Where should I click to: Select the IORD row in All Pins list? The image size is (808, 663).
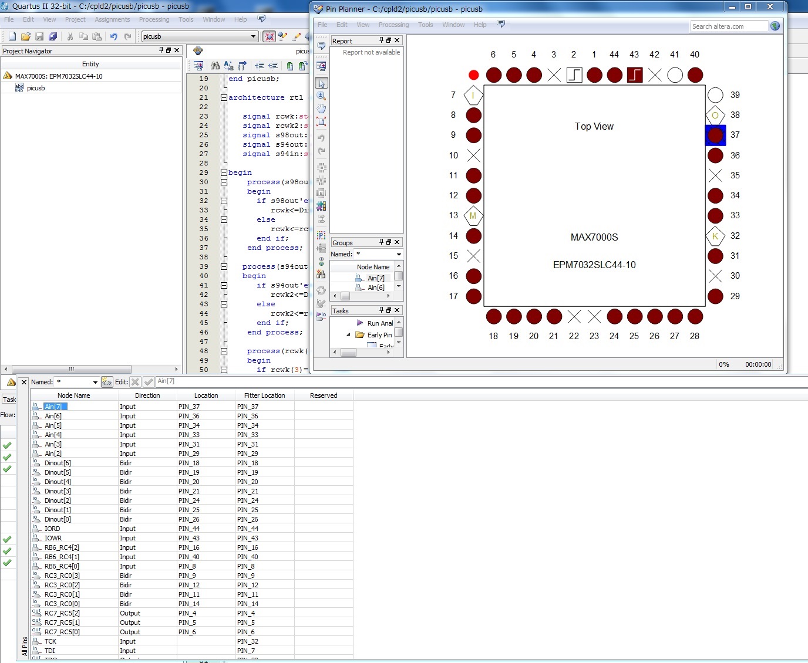tap(191, 529)
